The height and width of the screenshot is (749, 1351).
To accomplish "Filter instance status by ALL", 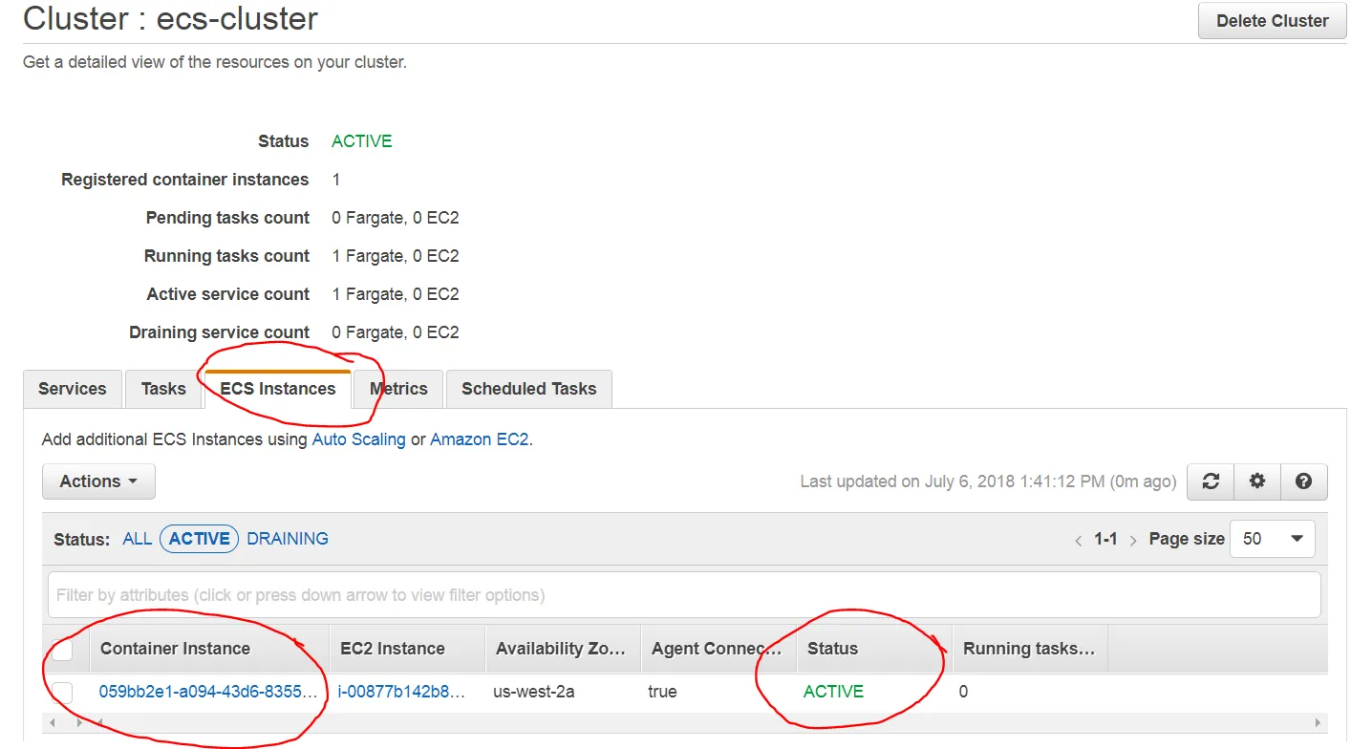I will (x=138, y=539).
